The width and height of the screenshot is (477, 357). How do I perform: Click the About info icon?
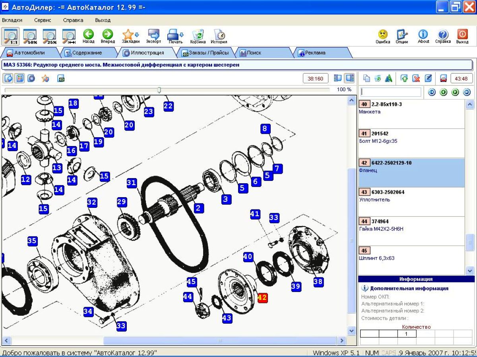tap(423, 36)
